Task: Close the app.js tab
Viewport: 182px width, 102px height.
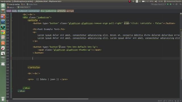Action: pos(15,7)
